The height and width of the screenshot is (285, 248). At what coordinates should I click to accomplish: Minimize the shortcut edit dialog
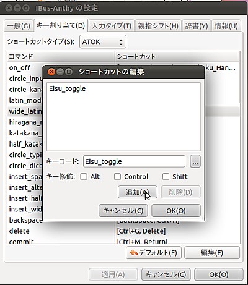60,72
